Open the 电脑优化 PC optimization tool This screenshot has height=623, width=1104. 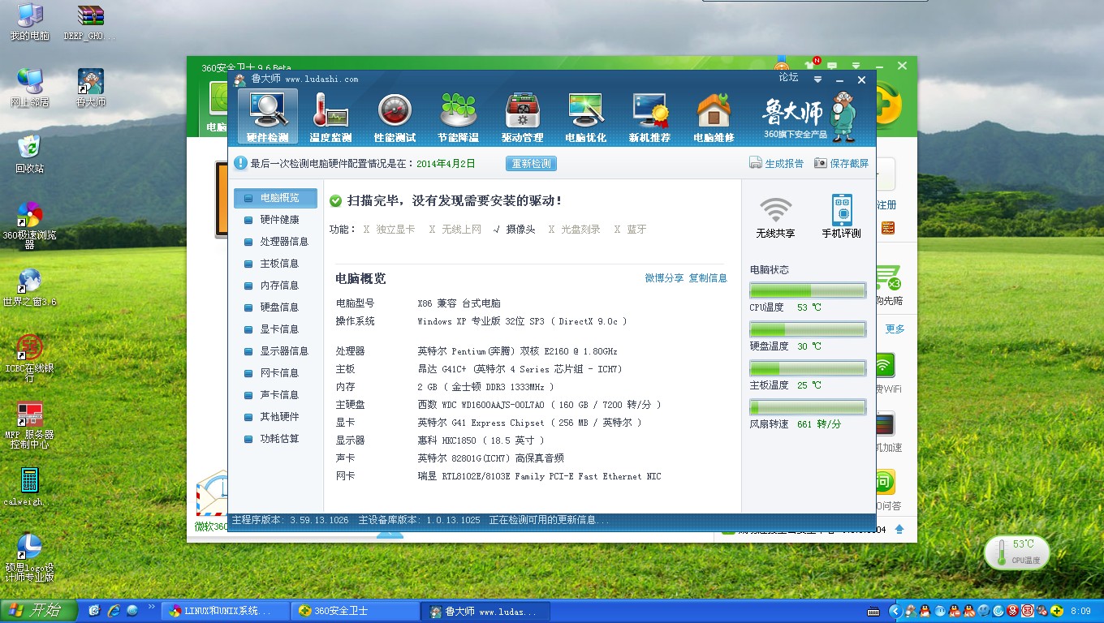click(585, 117)
